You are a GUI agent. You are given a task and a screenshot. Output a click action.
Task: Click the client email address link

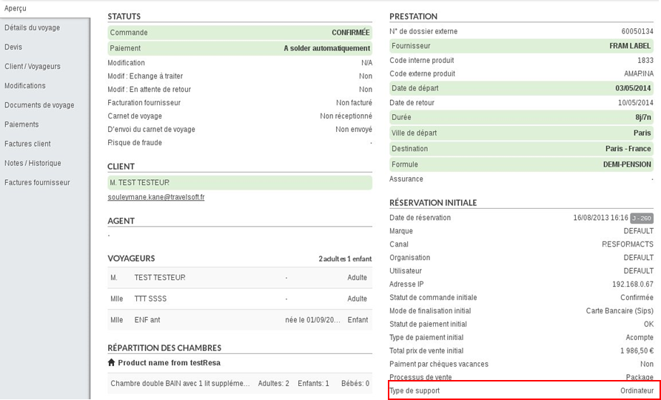pyautogui.click(x=156, y=198)
